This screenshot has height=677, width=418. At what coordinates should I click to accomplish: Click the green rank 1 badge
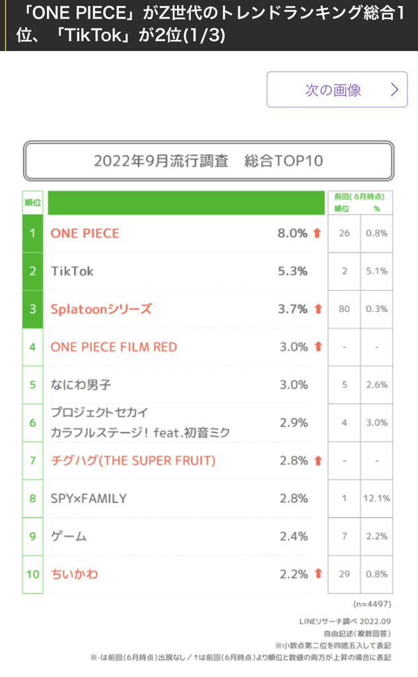pos(32,233)
